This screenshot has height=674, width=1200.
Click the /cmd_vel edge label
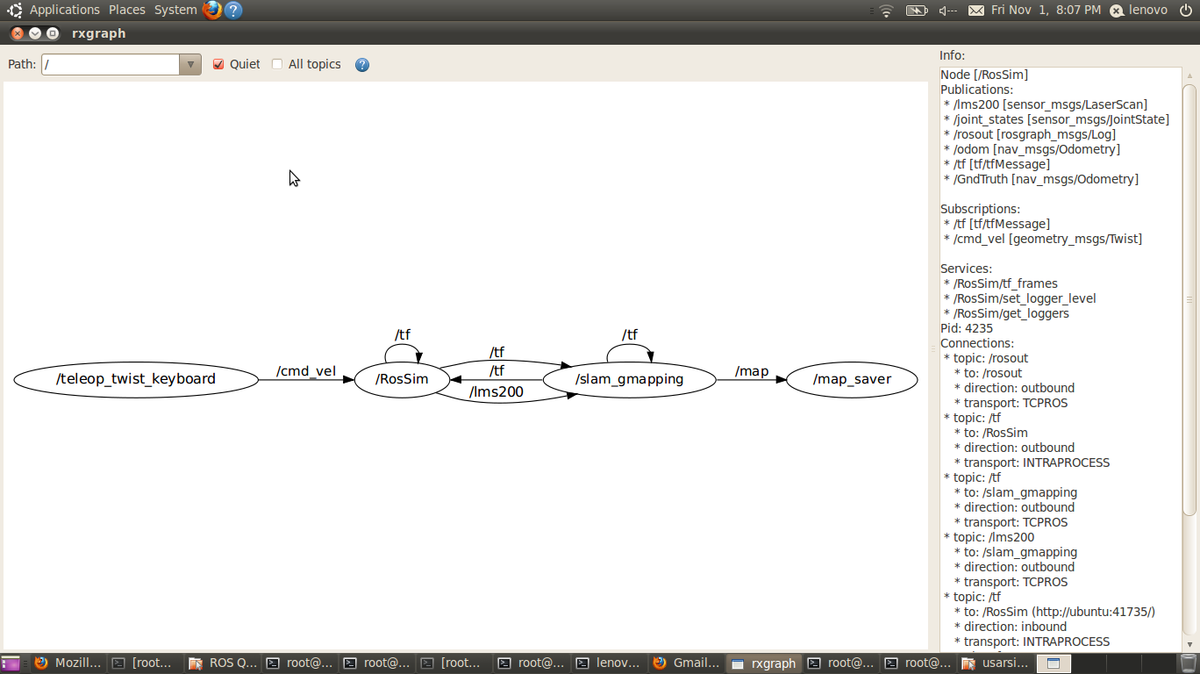point(306,370)
